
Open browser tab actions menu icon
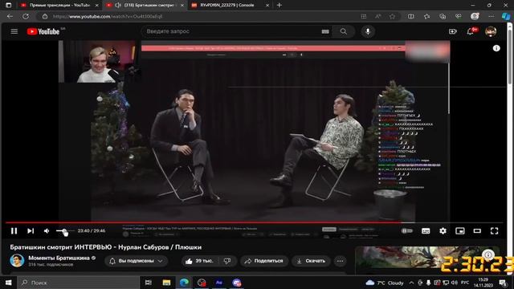pos(9,5)
